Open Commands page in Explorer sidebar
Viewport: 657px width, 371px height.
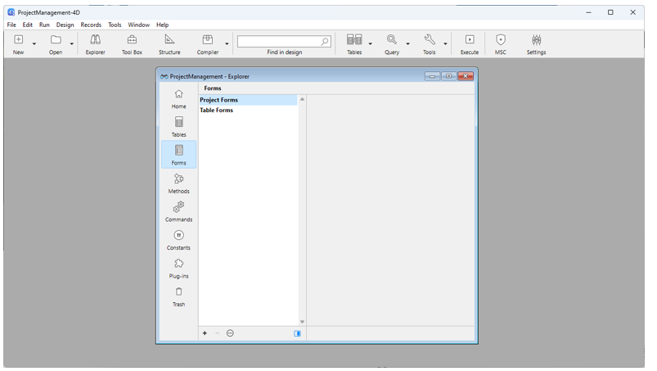coord(178,211)
